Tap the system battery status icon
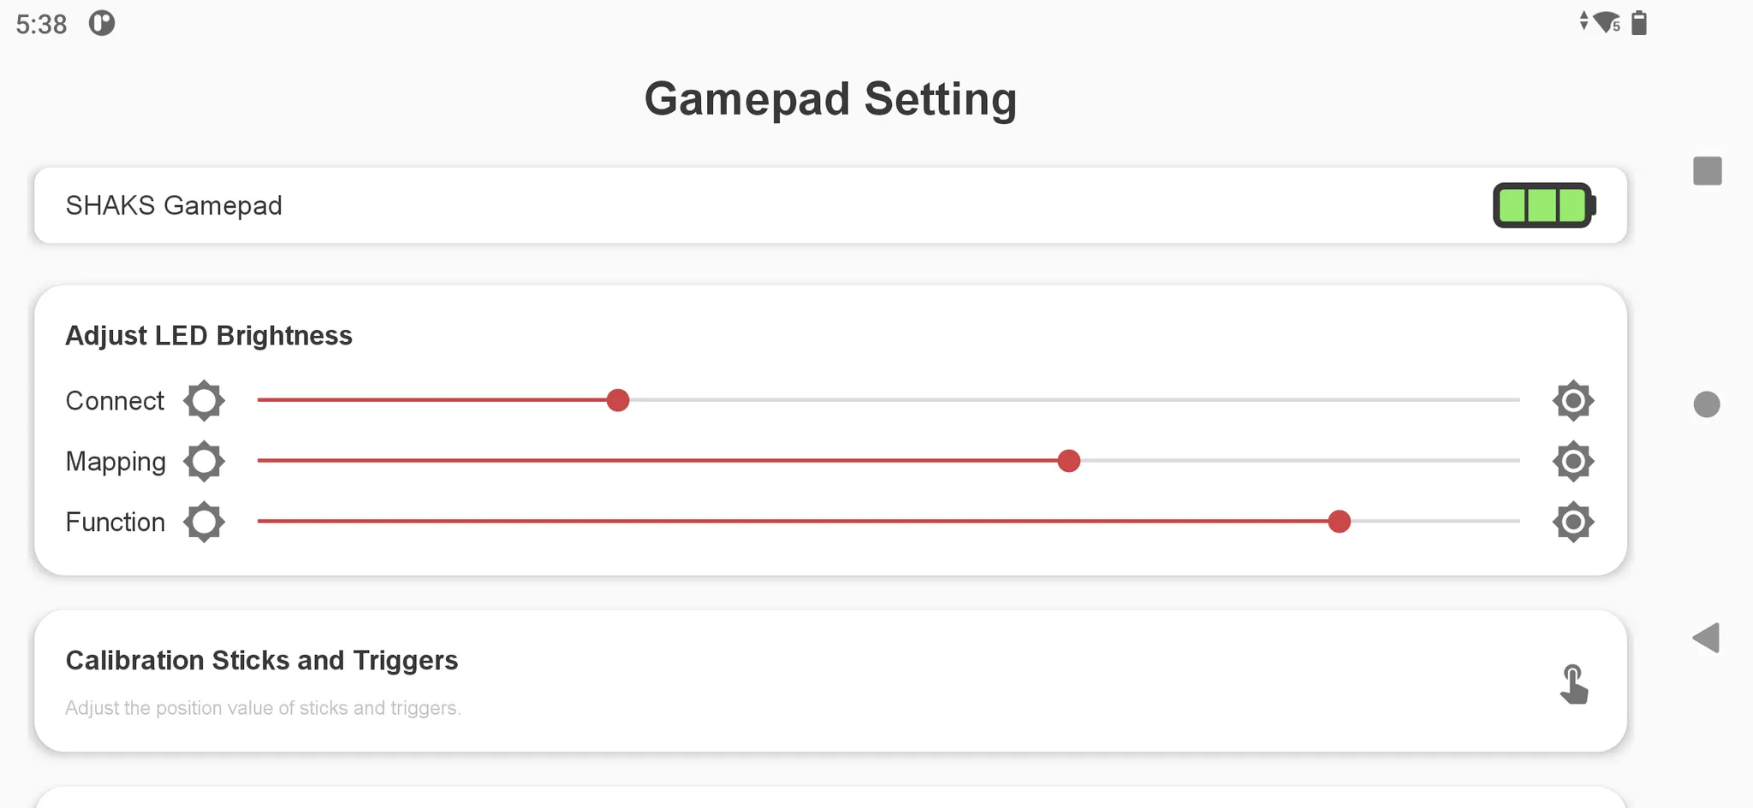 point(1639,22)
